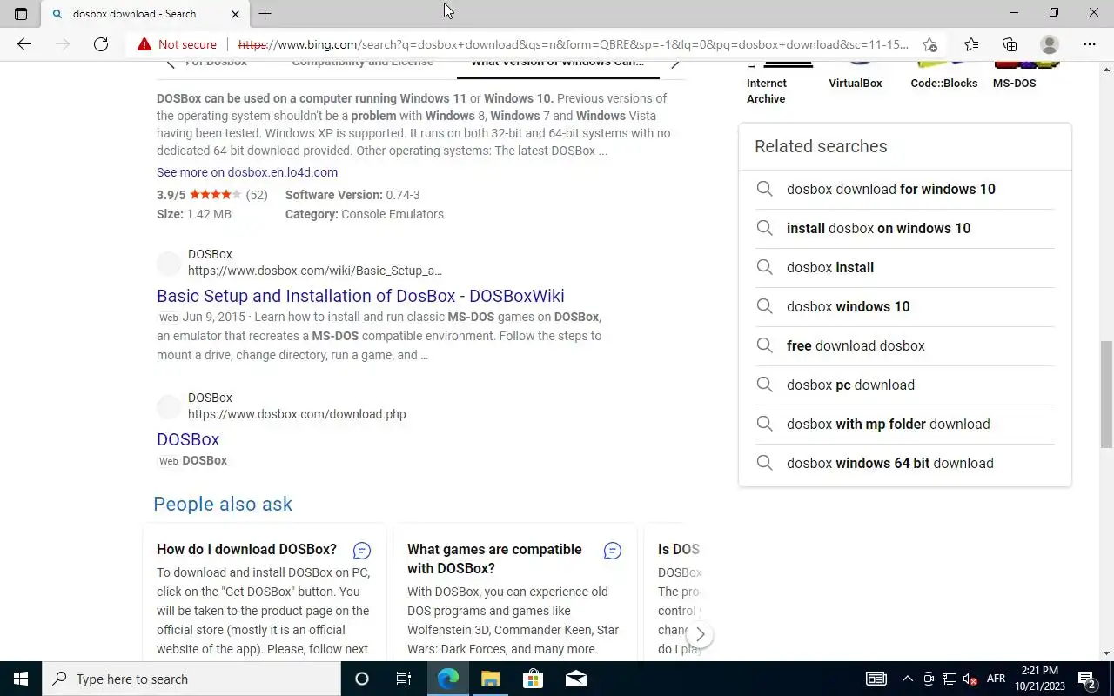
Task: Open chat icon for How do I download DOSBox
Action: [x=362, y=551]
